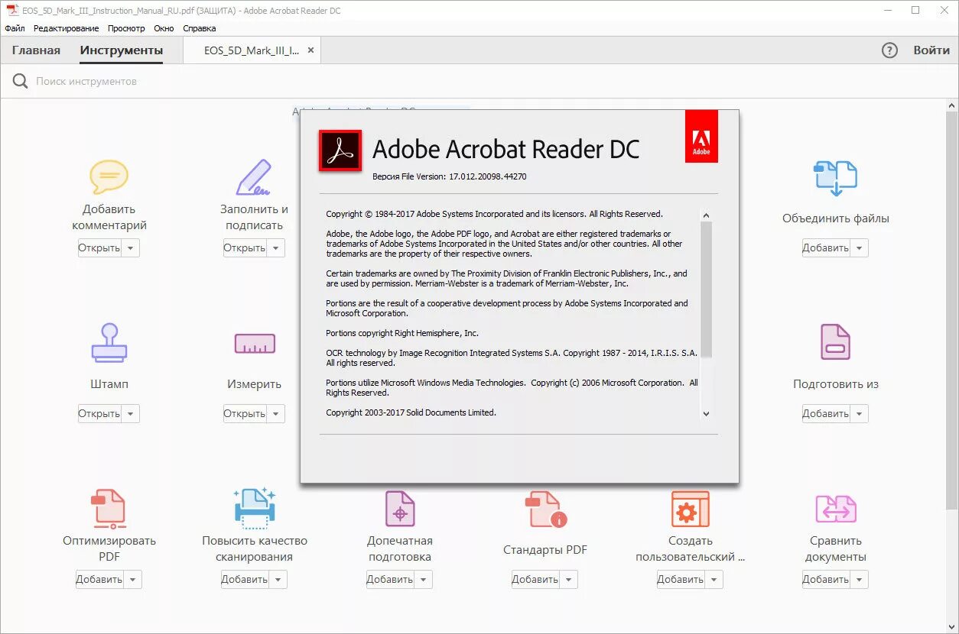Click Добавить under Стандарты PDF
959x634 pixels.
point(535,579)
